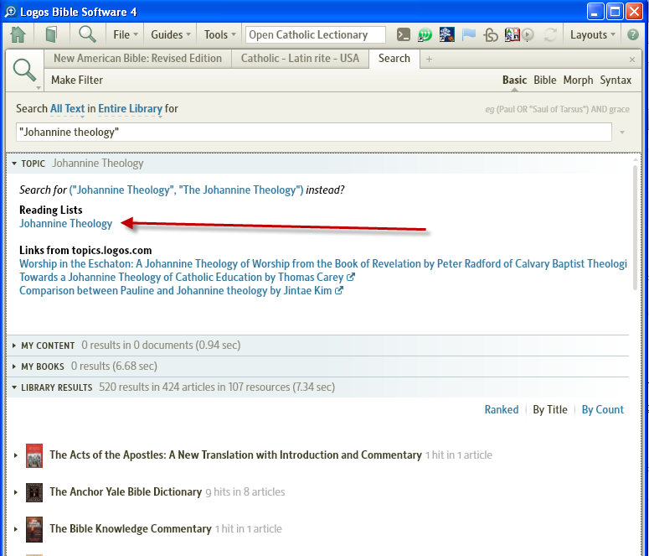
Task: Click the panel Search magnifier icon
Action: pyautogui.click(x=24, y=70)
